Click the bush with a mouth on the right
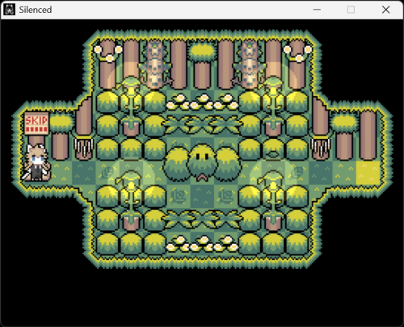Image resolution: width=404 pixels, height=327 pixels. click(x=273, y=149)
